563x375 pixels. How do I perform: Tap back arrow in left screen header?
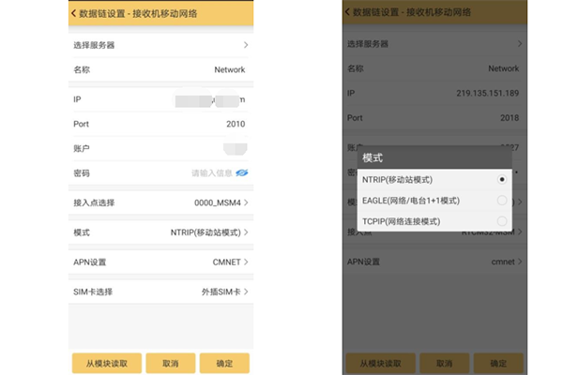point(75,13)
